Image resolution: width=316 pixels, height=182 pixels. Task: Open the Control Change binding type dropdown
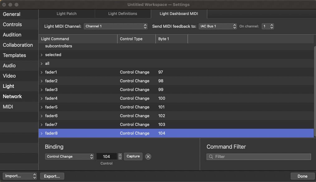click(x=69, y=156)
